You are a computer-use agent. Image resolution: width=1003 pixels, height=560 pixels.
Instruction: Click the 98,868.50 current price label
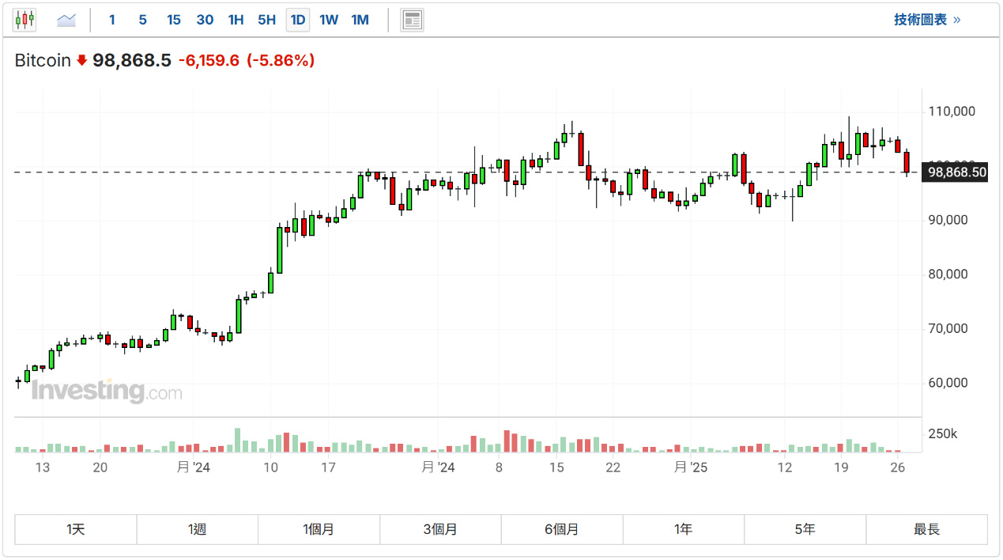(956, 172)
